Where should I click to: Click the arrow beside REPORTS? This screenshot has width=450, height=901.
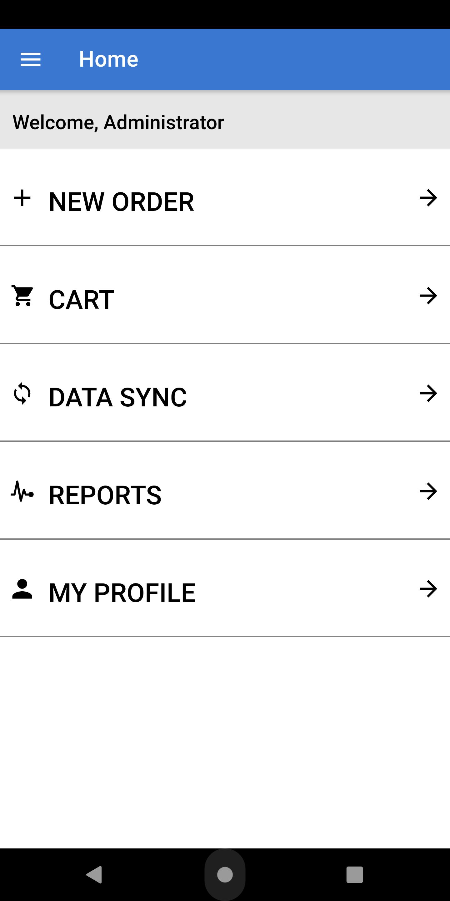(x=428, y=491)
